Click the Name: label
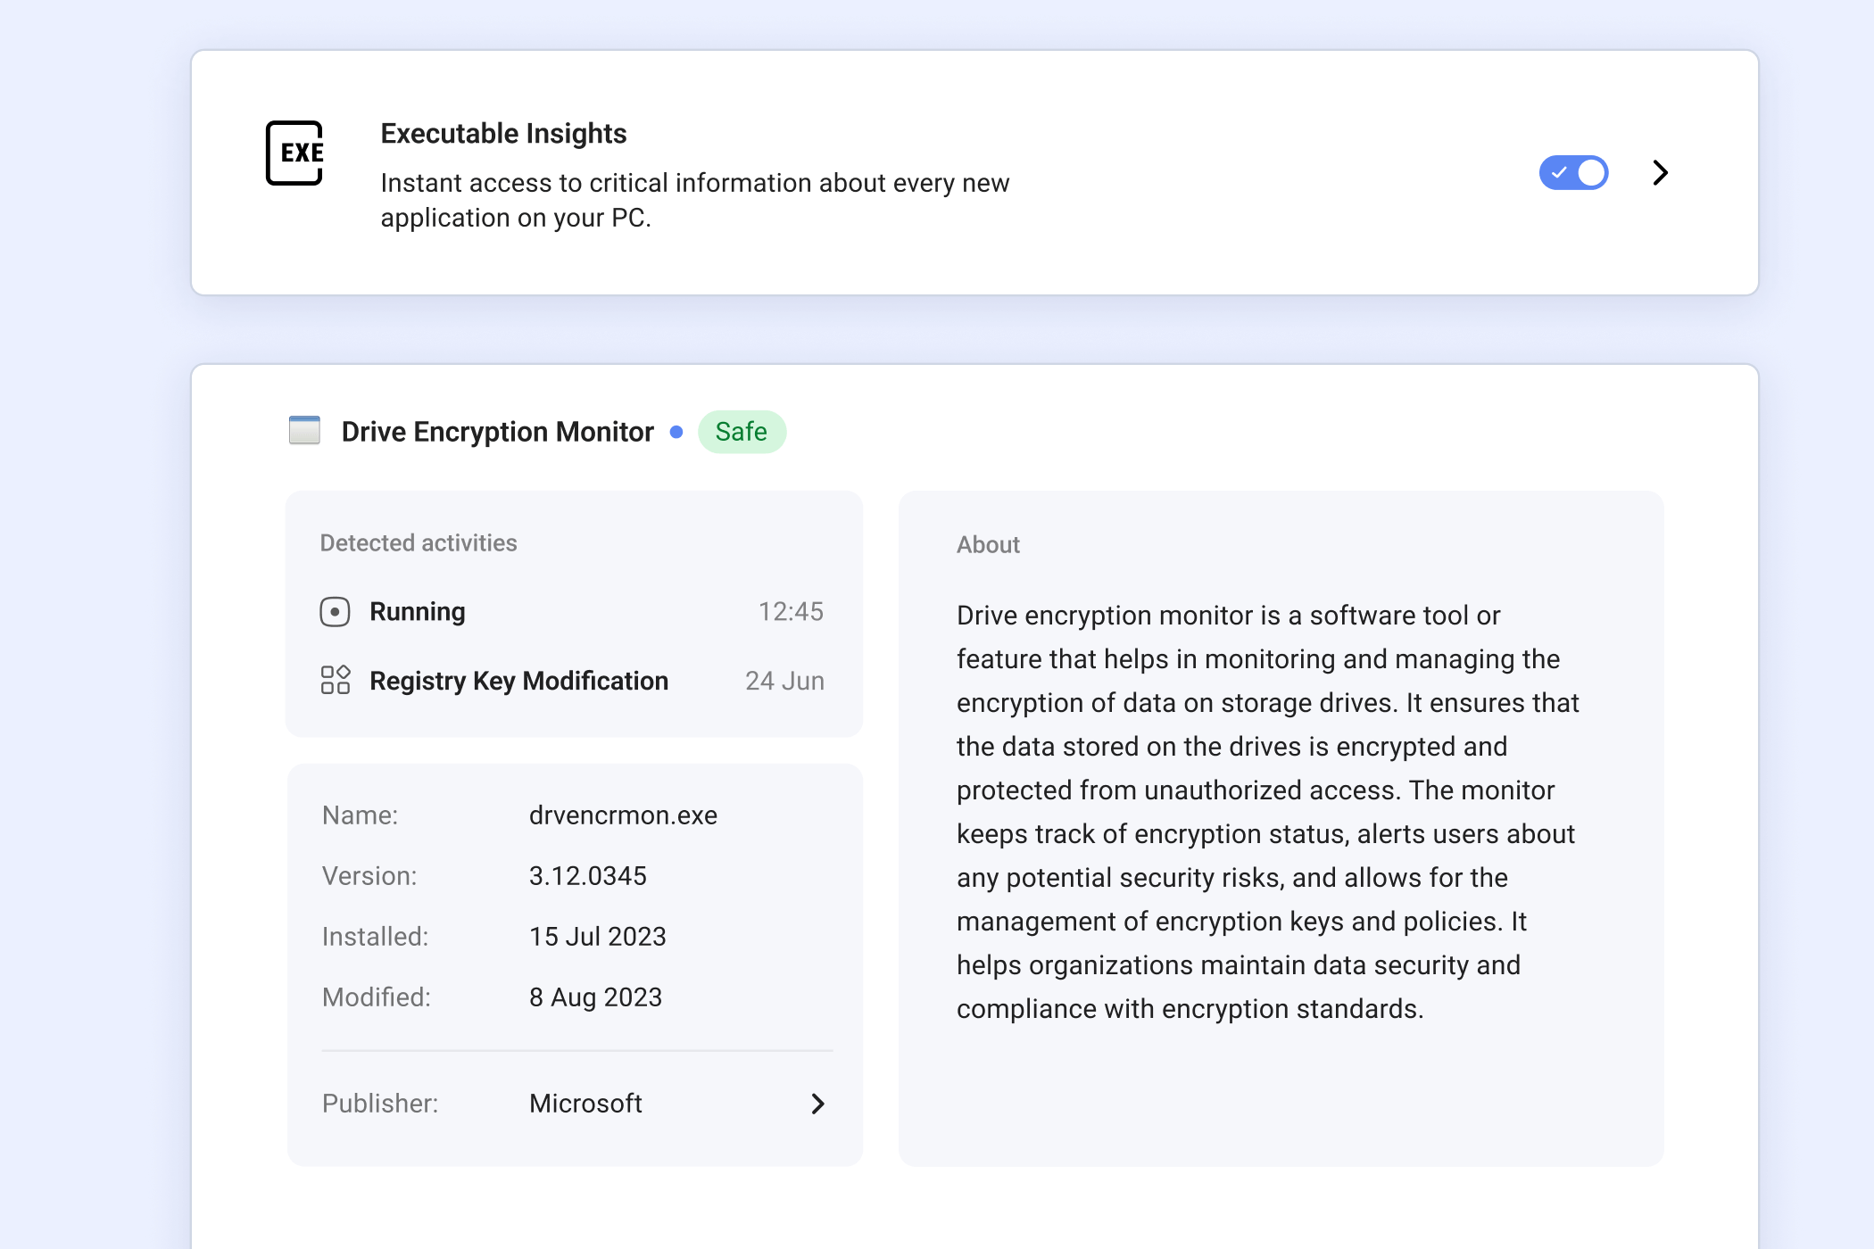 tap(360, 815)
